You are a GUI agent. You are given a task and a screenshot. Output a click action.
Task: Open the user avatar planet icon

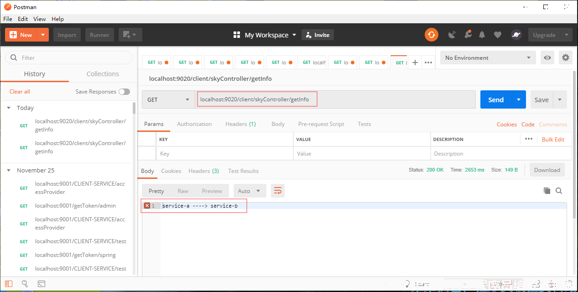click(516, 35)
